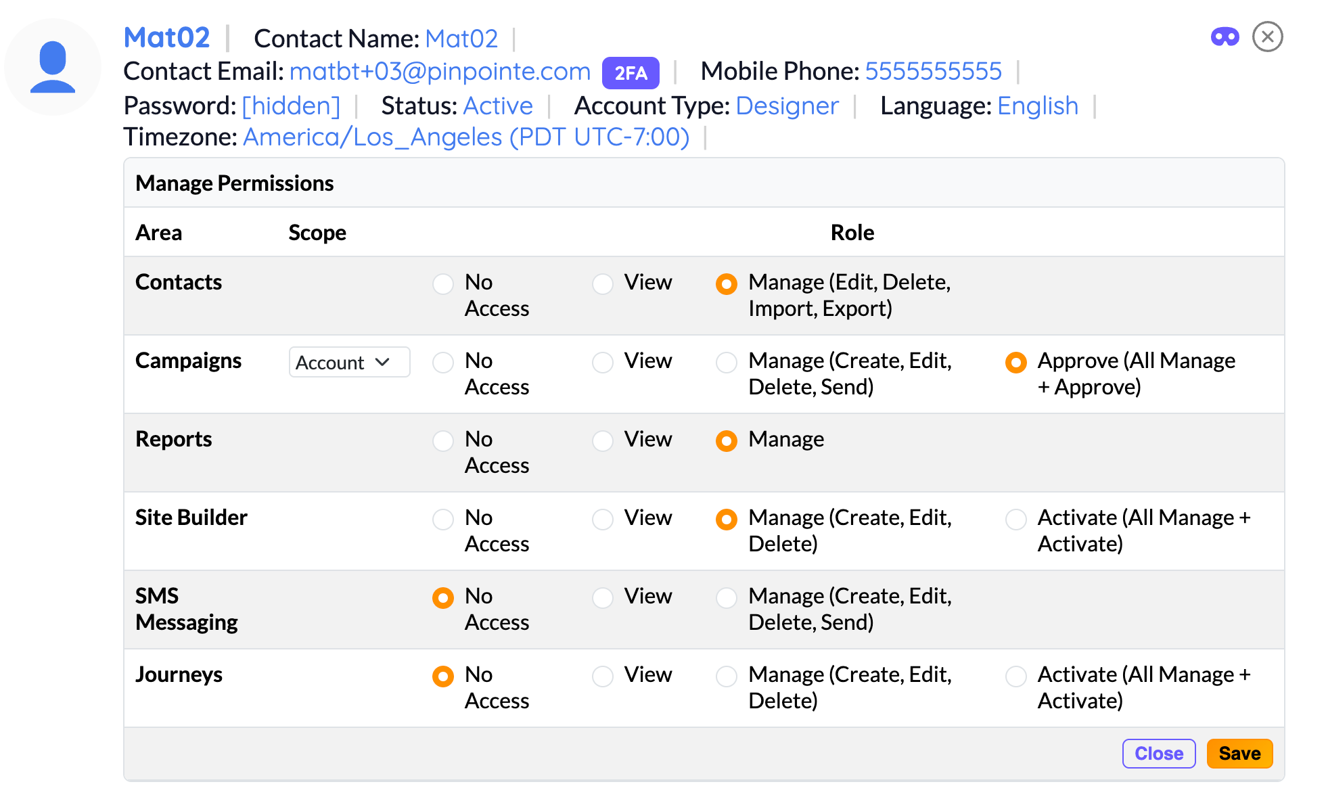Click the Manage Permissions heading

click(x=235, y=183)
